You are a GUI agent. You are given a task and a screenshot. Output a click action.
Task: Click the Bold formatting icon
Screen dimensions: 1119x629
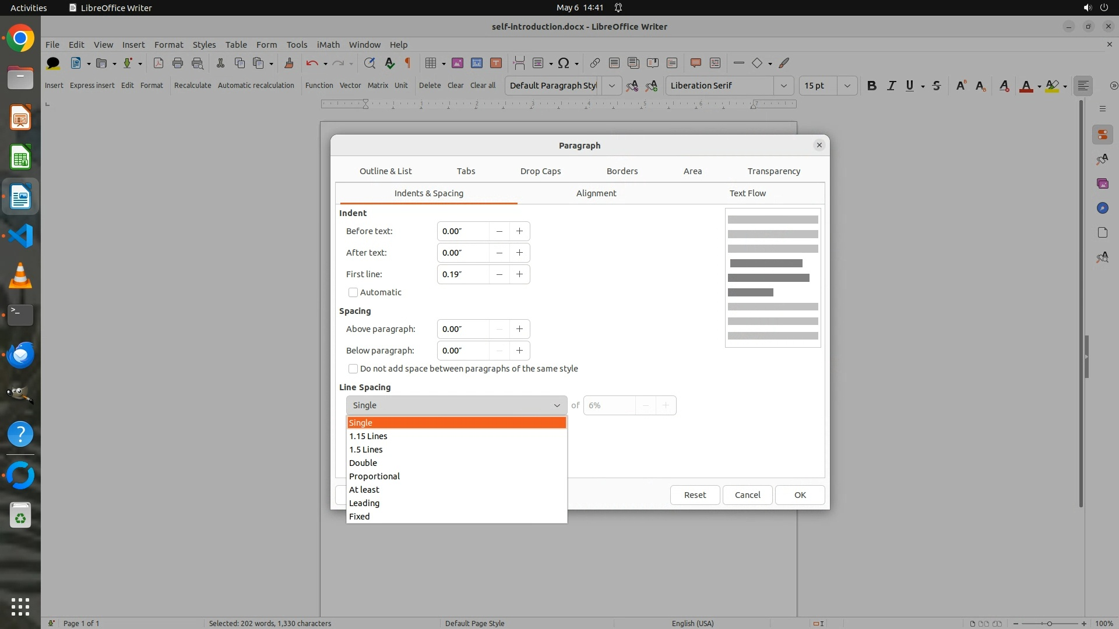coord(871,86)
